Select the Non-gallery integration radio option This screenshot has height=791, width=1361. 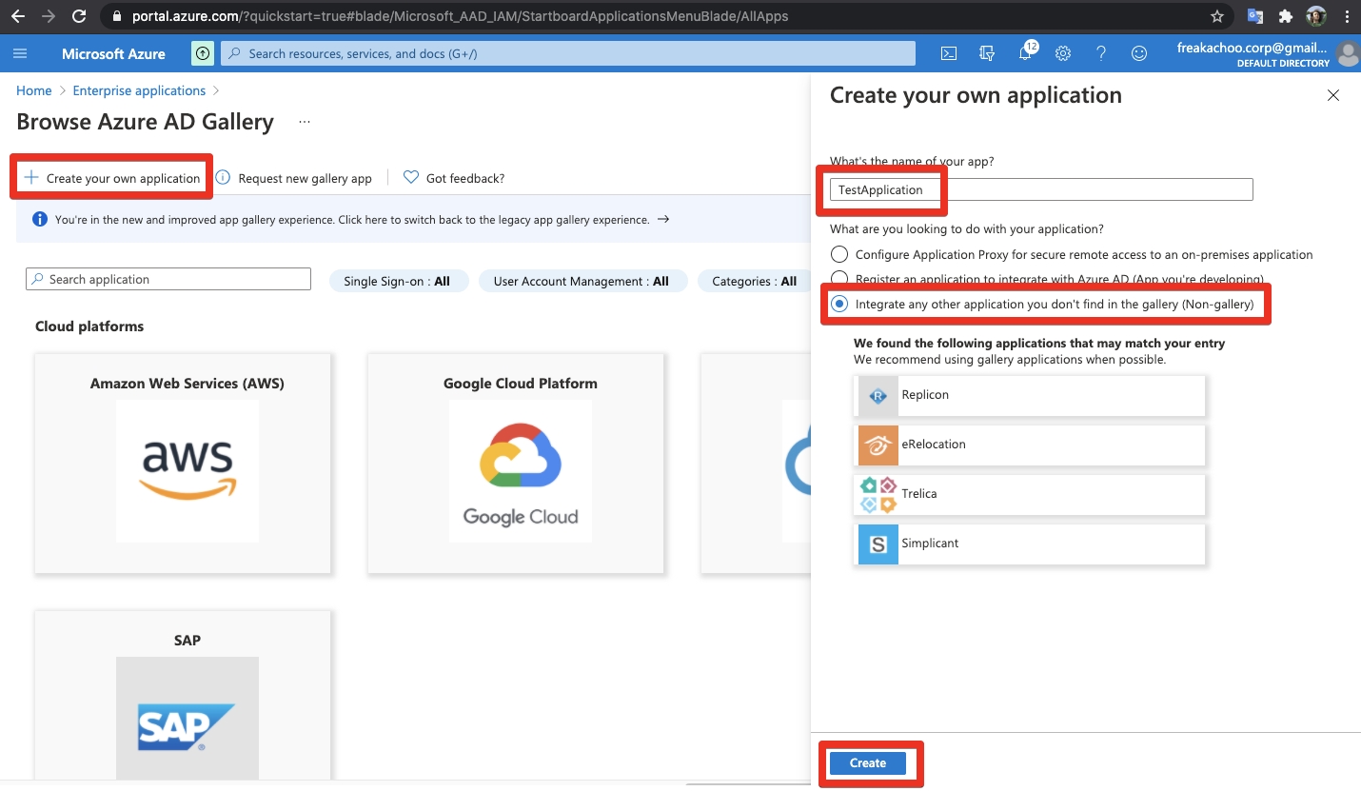[x=839, y=304]
